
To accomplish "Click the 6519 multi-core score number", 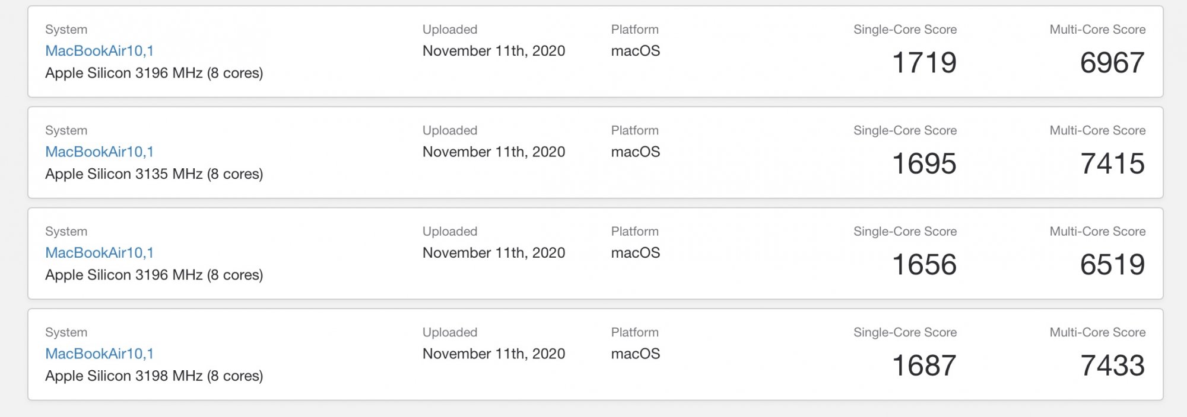I will point(1112,265).
